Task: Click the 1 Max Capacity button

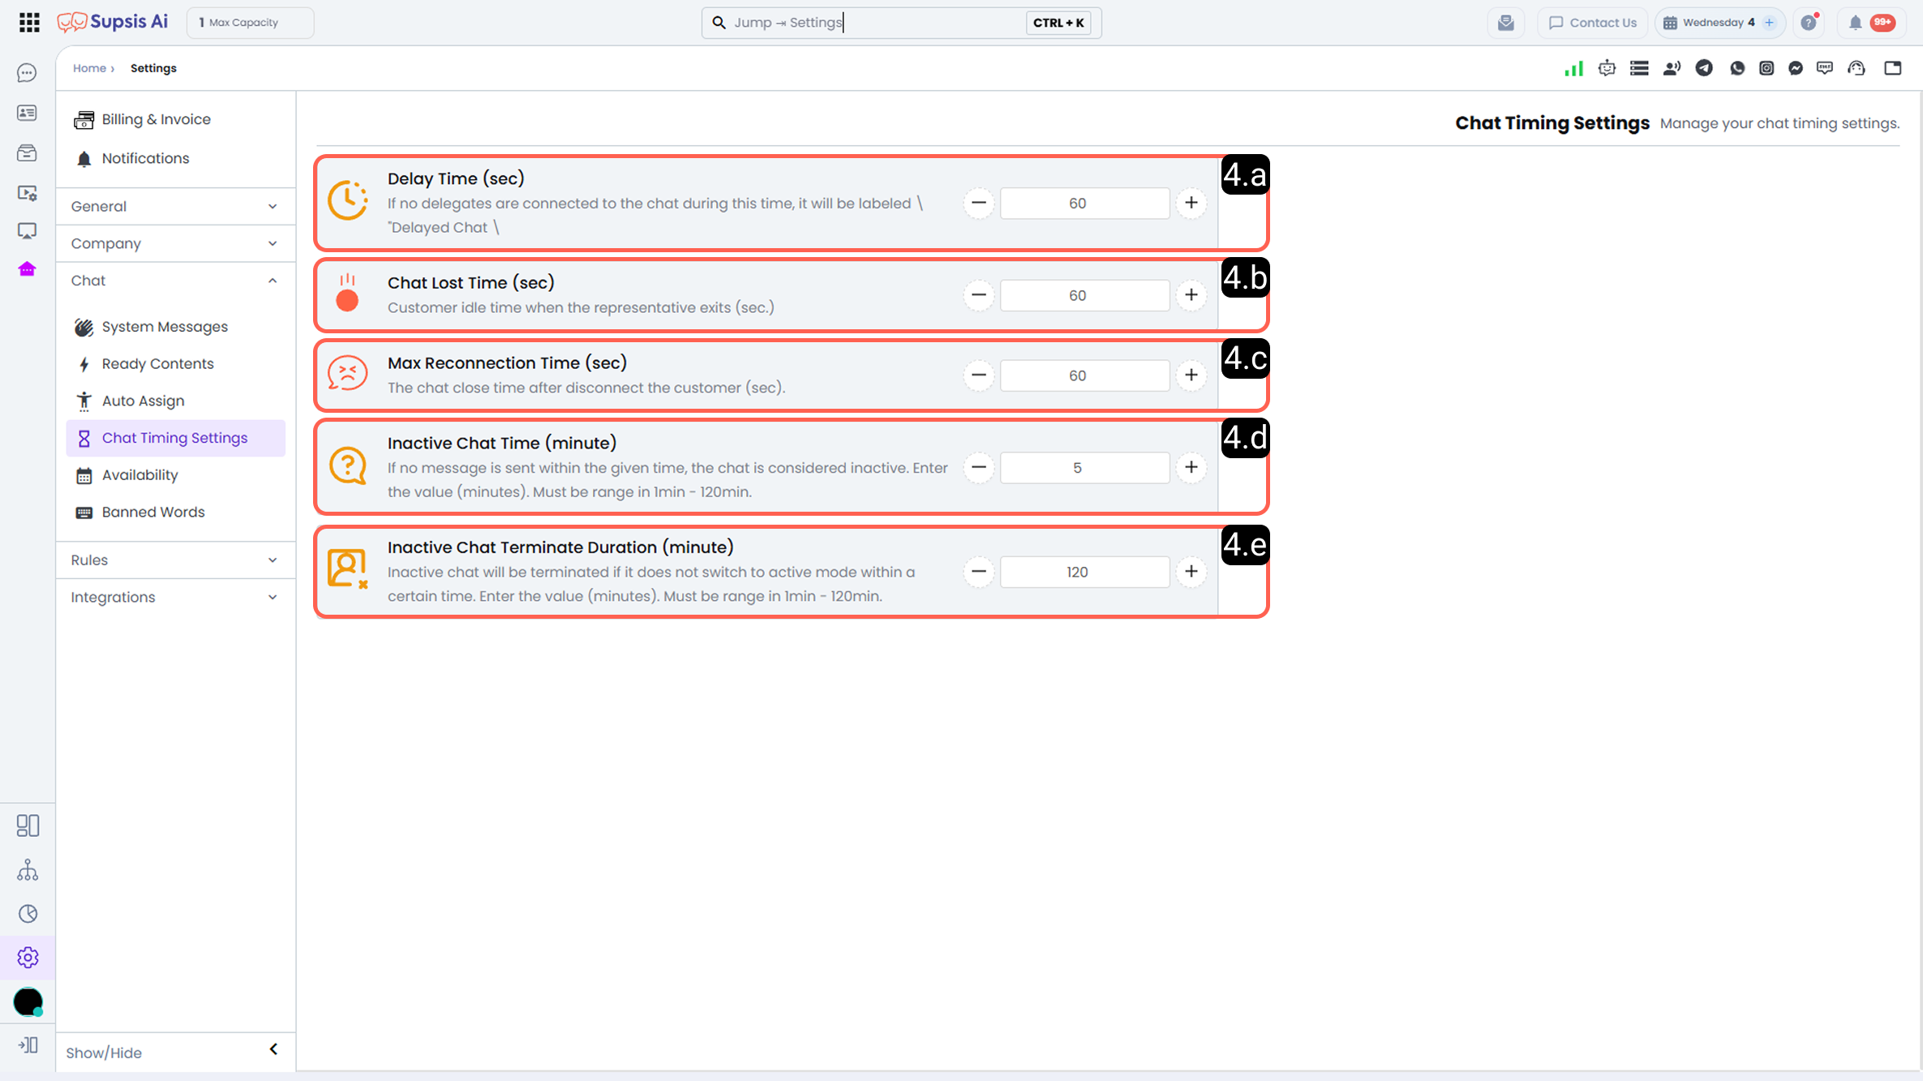Action: (250, 23)
